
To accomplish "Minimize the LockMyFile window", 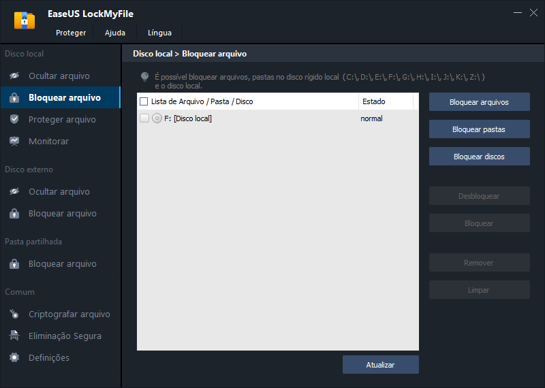I will pos(518,12).
